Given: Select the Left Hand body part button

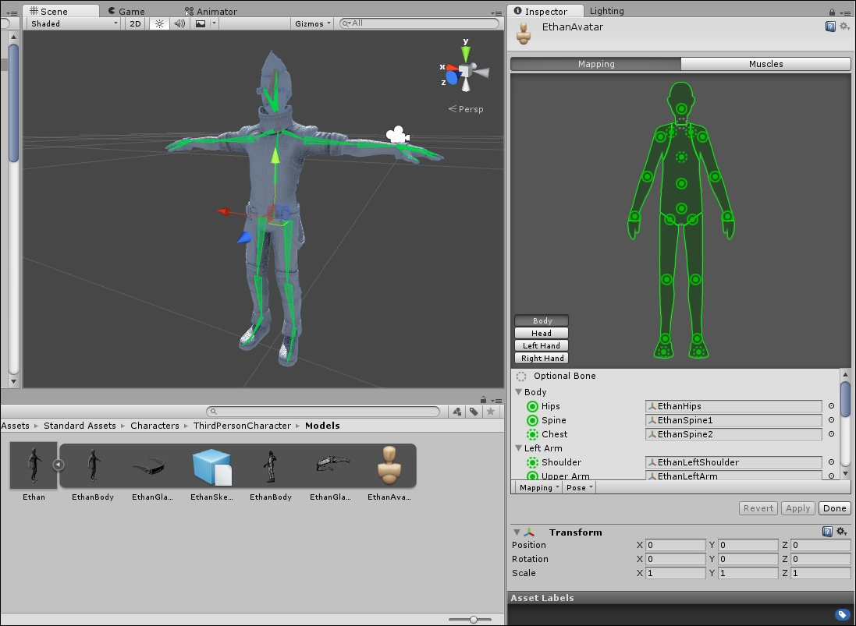Looking at the screenshot, I should tap(541, 345).
